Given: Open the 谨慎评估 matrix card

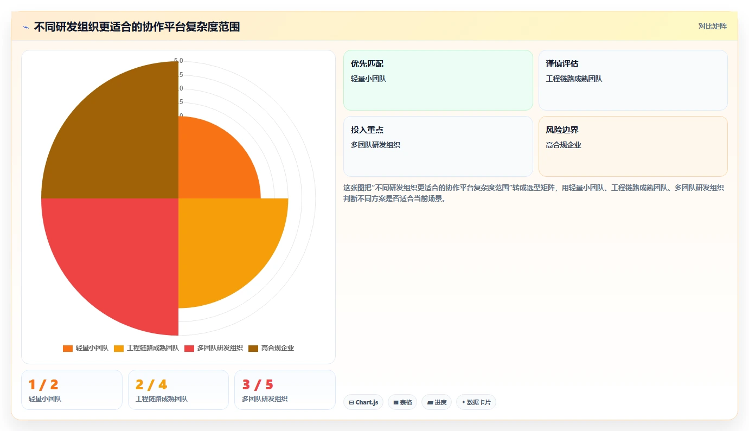Looking at the screenshot, I should coord(633,80).
